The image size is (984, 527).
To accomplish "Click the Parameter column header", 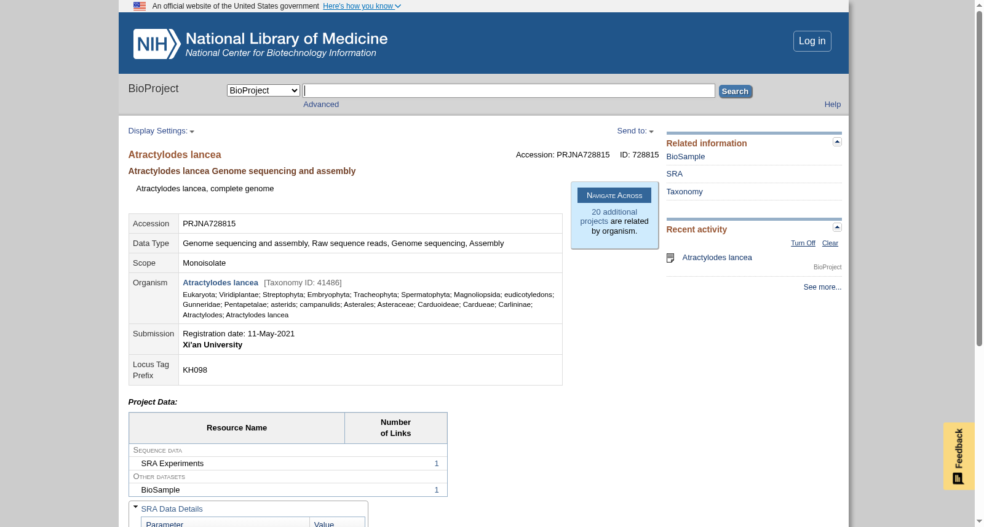I will pos(225,523).
